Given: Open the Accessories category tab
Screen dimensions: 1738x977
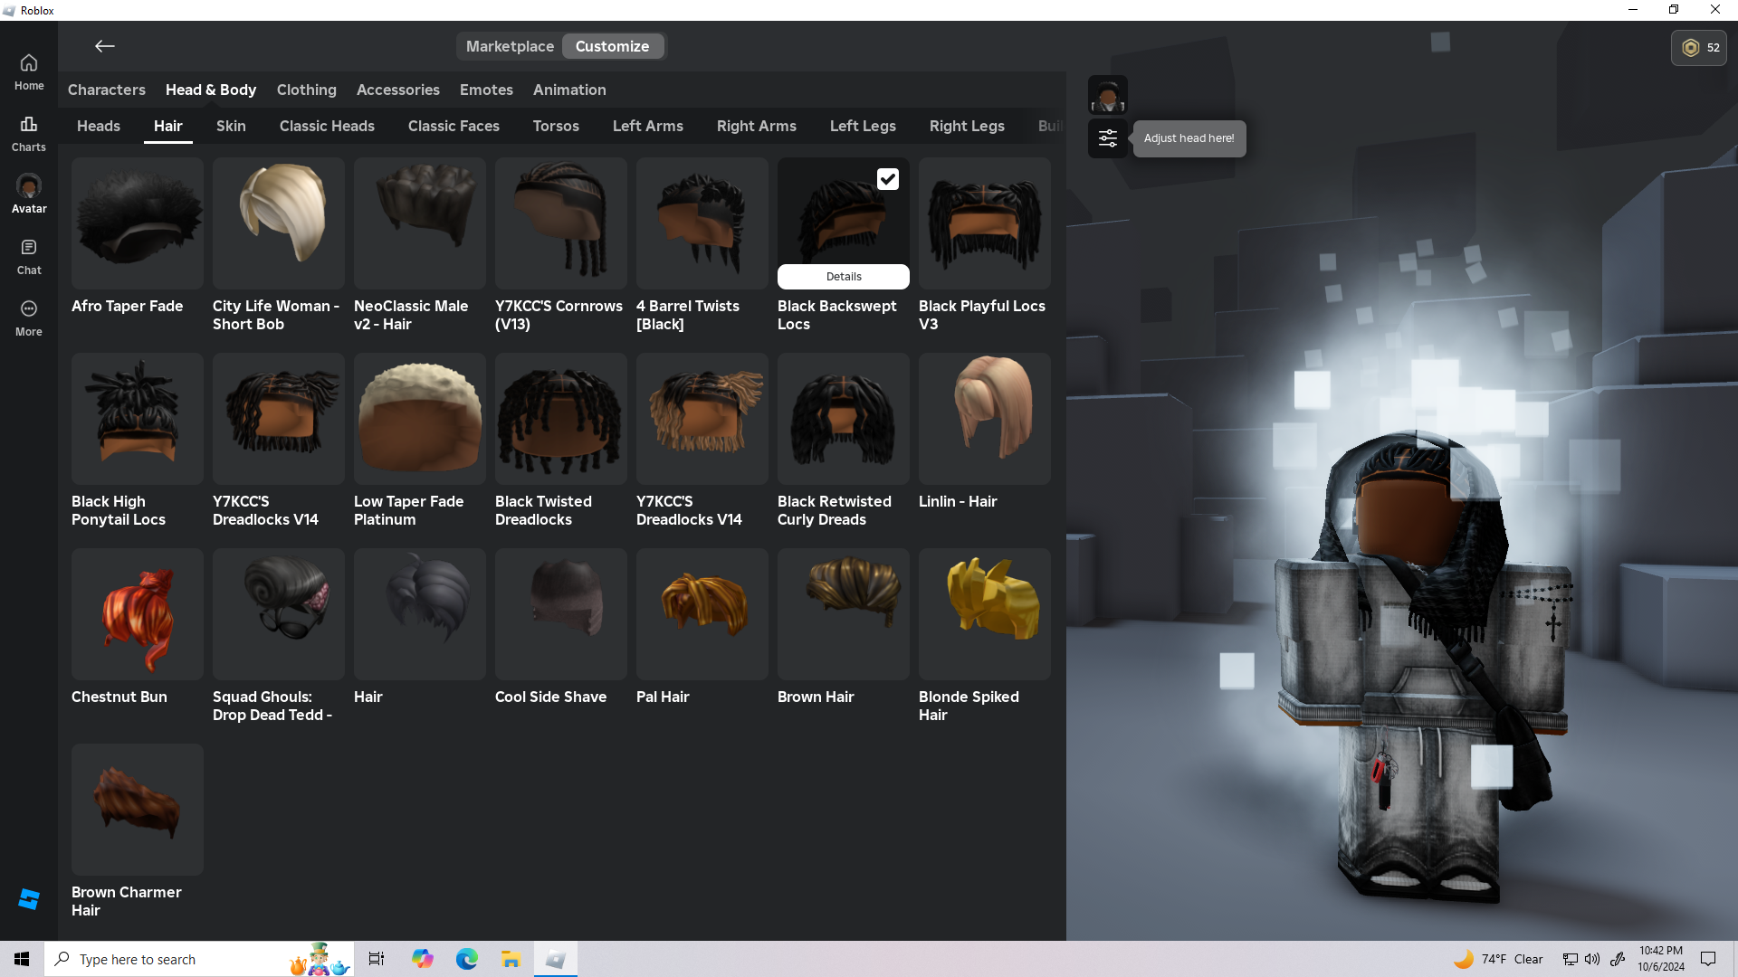Looking at the screenshot, I should (397, 90).
